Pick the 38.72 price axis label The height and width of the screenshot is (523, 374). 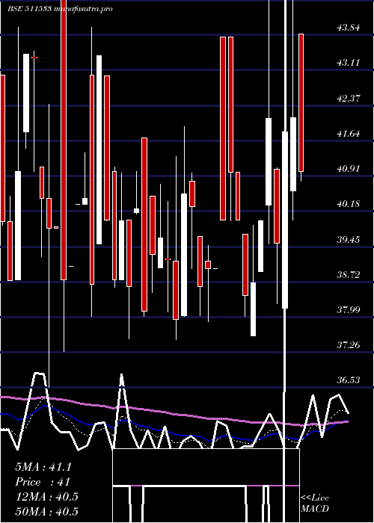[x=349, y=275]
